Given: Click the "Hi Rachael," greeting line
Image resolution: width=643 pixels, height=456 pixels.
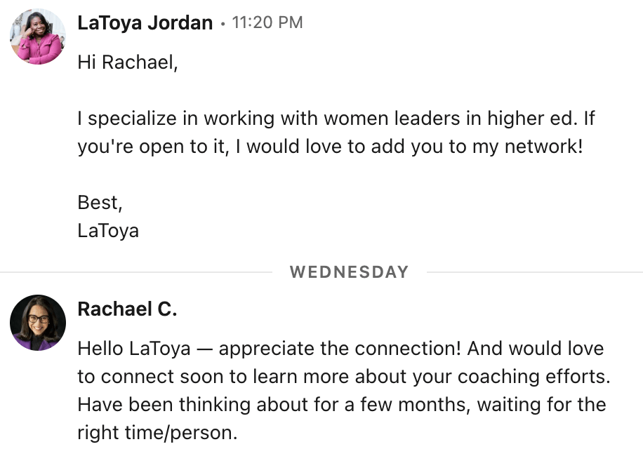Looking at the screenshot, I should pyautogui.click(x=128, y=62).
